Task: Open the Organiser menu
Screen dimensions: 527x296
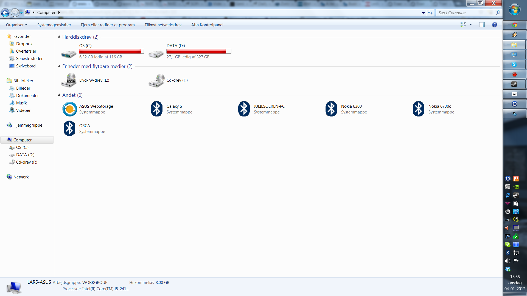Action: coord(16,25)
